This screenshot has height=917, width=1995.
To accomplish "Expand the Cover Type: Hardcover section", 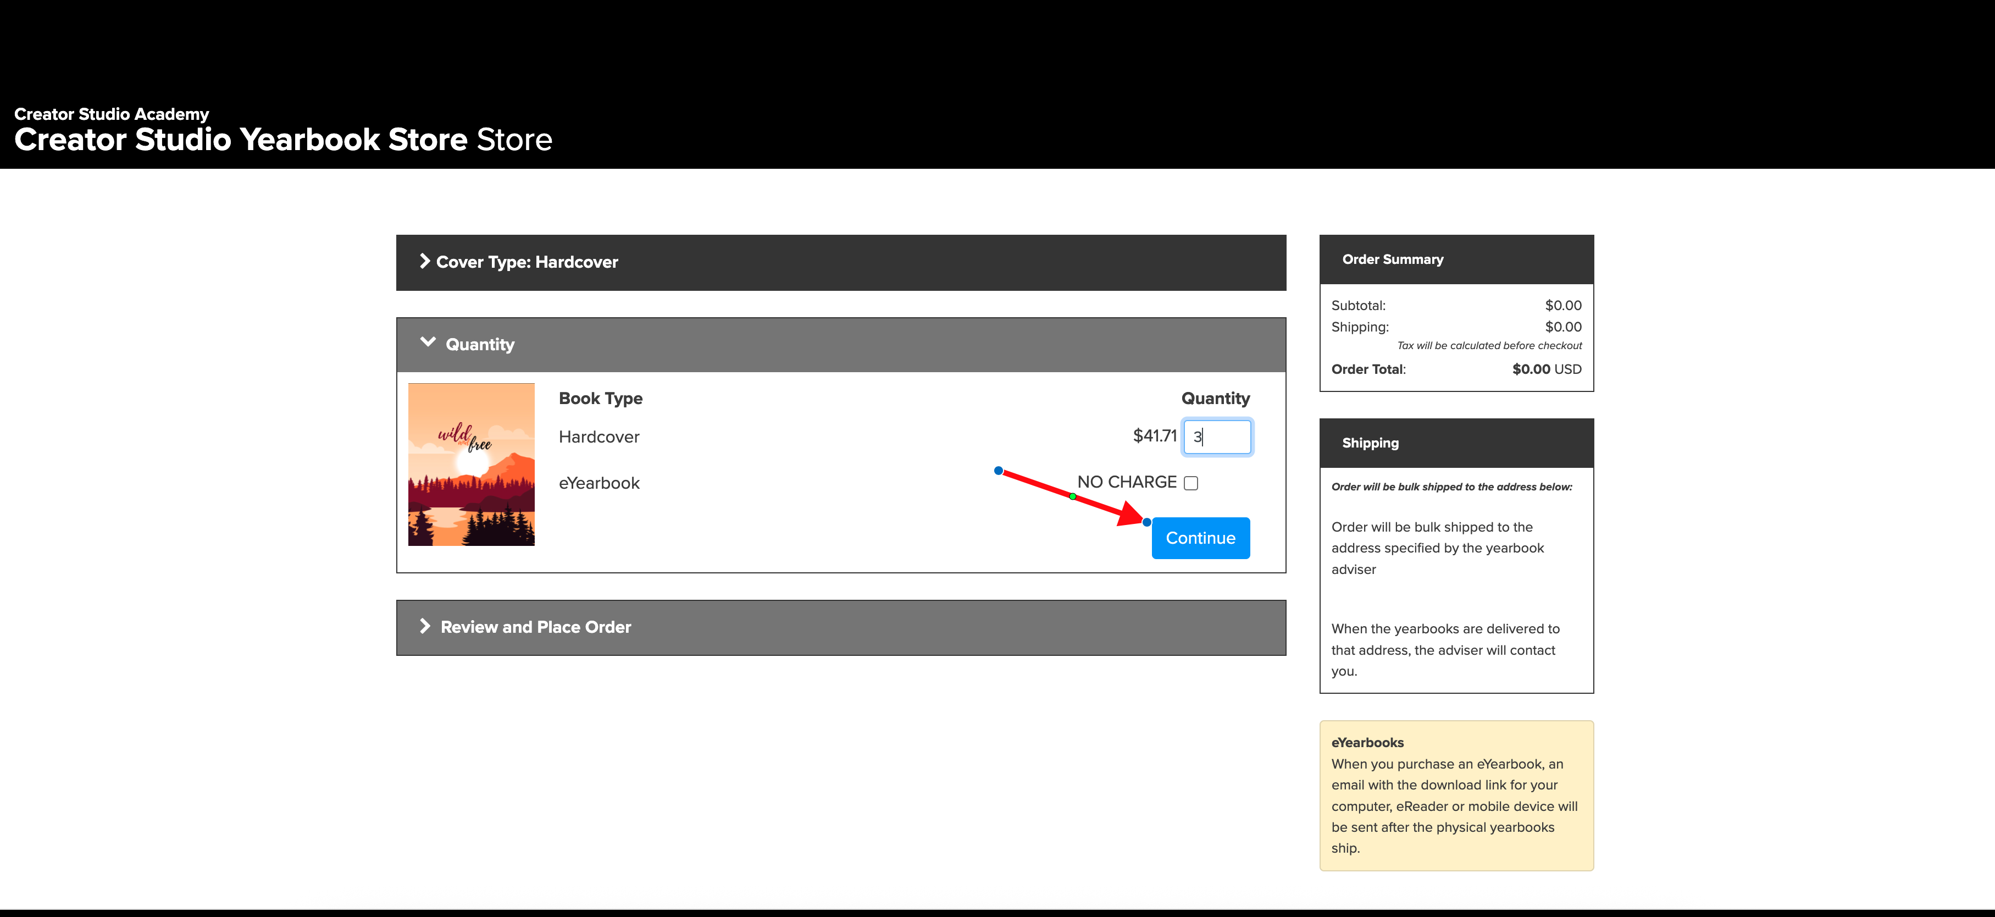I will coord(840,263).
